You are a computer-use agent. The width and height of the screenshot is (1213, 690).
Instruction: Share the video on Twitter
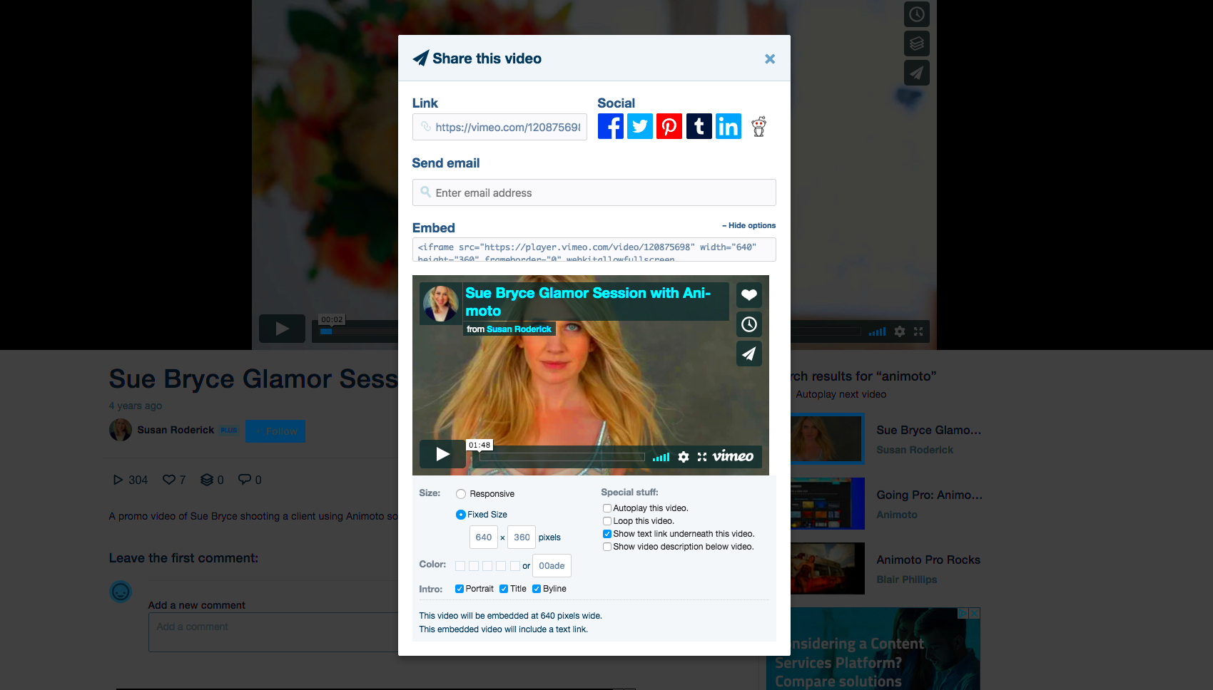[639, 126]
